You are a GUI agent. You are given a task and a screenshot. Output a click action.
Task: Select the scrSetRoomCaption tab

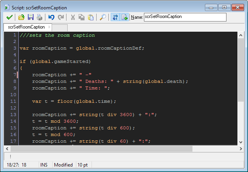point(26,27)
